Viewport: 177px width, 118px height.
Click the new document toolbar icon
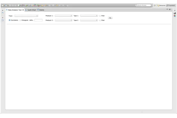19,5
